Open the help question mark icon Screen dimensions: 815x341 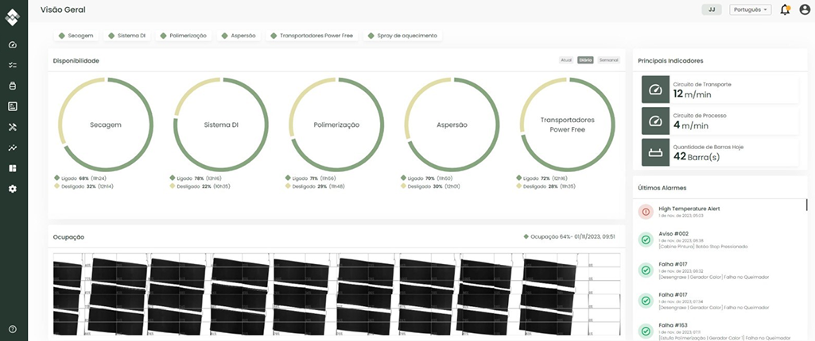click(13, 329)
